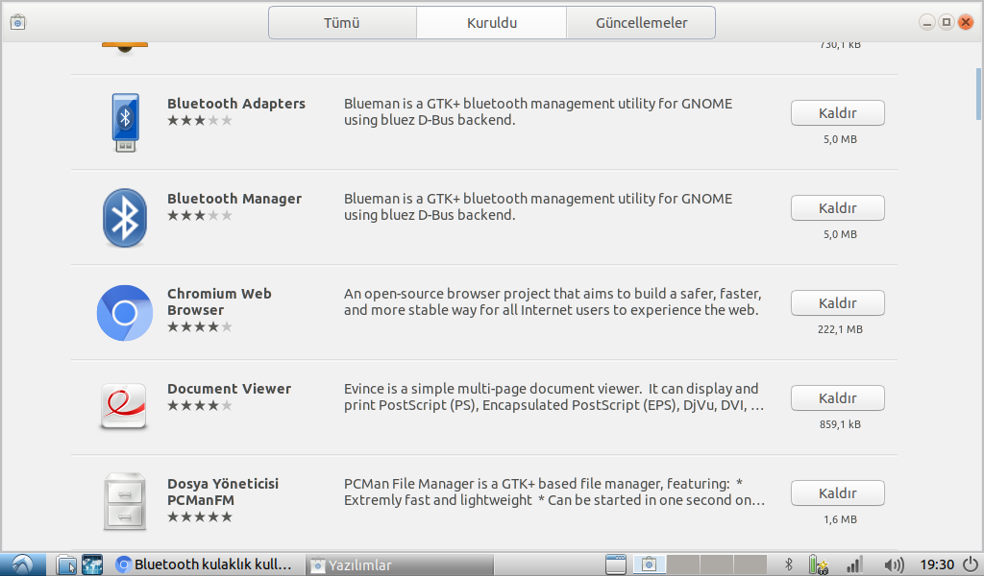This screenshot has width=984, height=576.
Task: Open the Bluetooth tray icon
Action: (x=789, y=564)
